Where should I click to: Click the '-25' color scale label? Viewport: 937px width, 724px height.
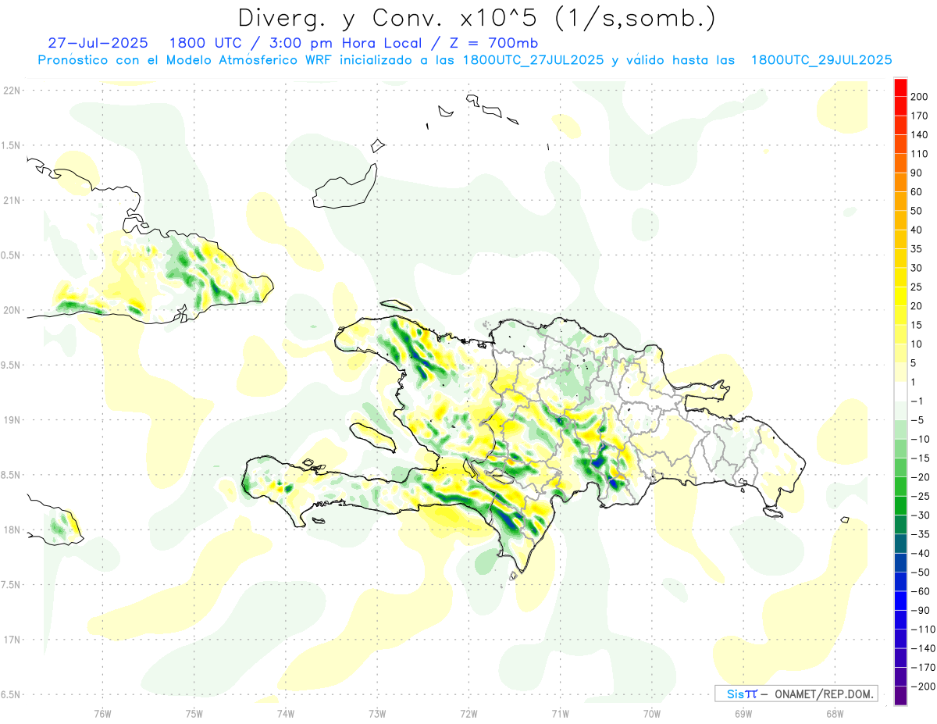click(919, 496)
